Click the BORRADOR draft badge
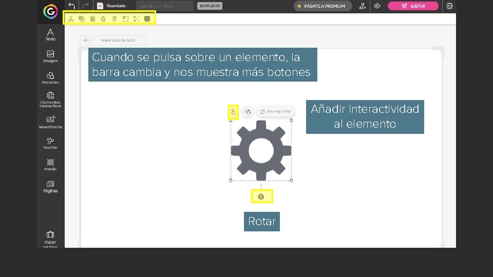The image size is (493, 277). 210,6
